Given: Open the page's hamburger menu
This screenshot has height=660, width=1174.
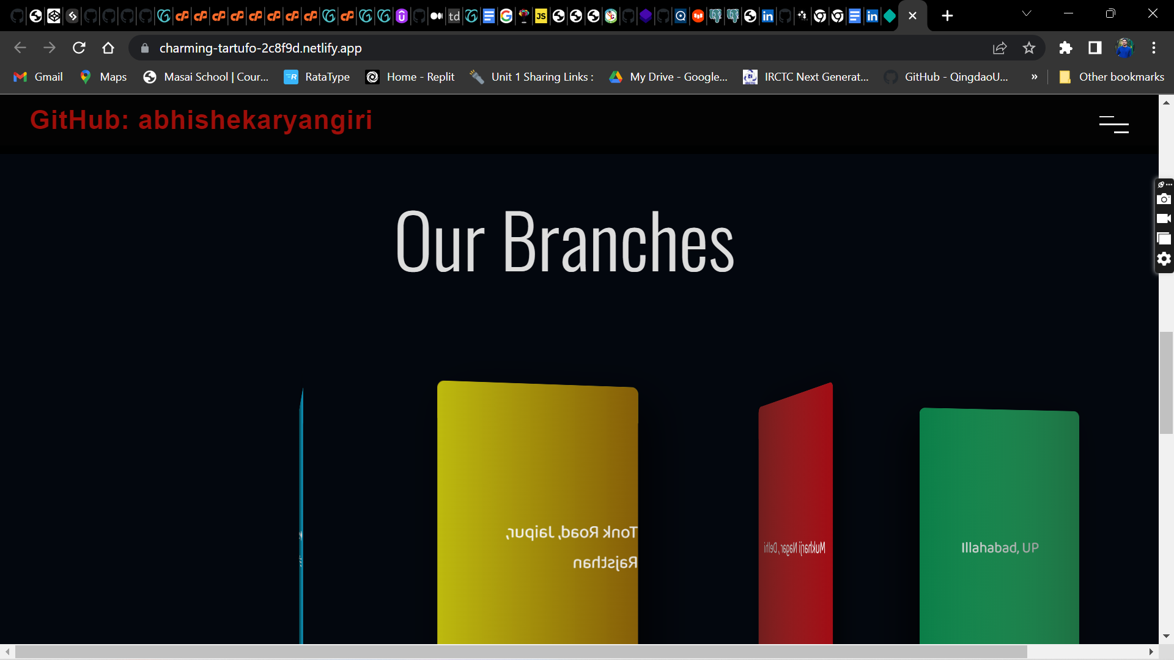Looking at the screenshot, I should click(x=1114, y=124).
